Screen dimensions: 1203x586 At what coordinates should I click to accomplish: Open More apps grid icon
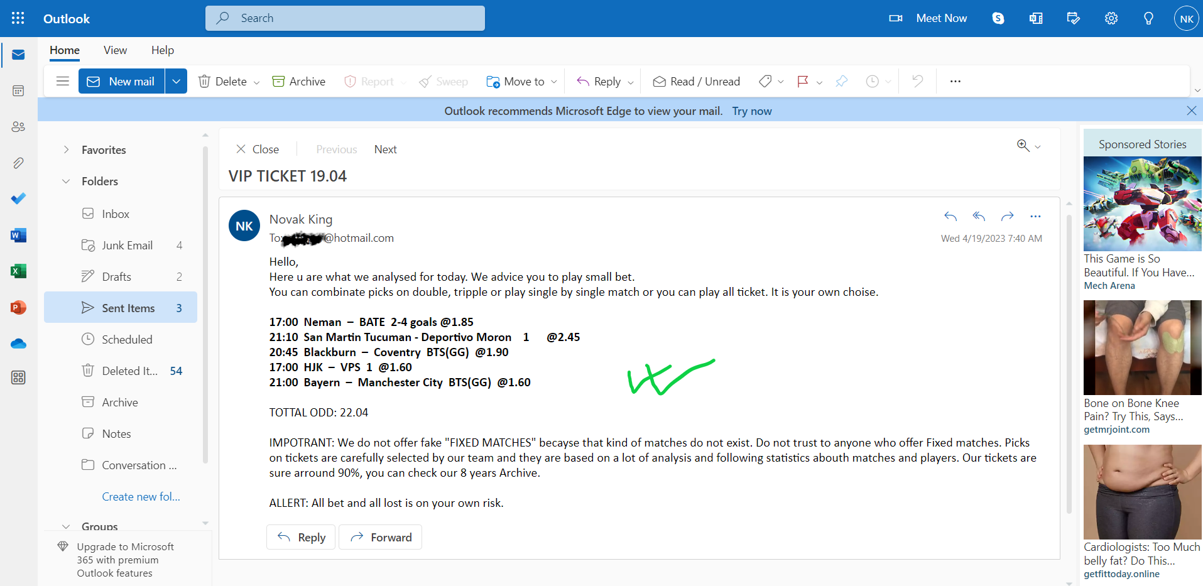[18, 377]
